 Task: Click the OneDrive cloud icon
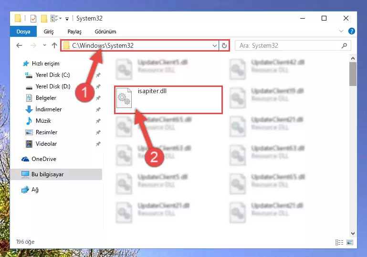(25, 159)
